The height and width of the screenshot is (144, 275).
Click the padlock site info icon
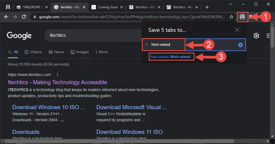(35, 17)
